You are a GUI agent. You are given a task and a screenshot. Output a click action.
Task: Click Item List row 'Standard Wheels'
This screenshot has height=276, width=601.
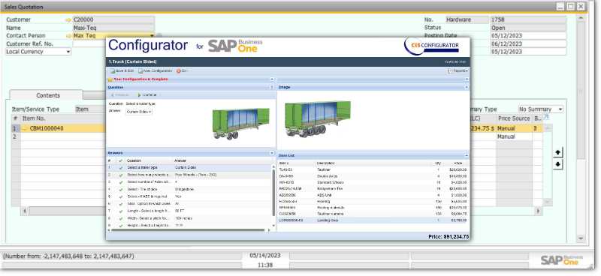[372, 182]
